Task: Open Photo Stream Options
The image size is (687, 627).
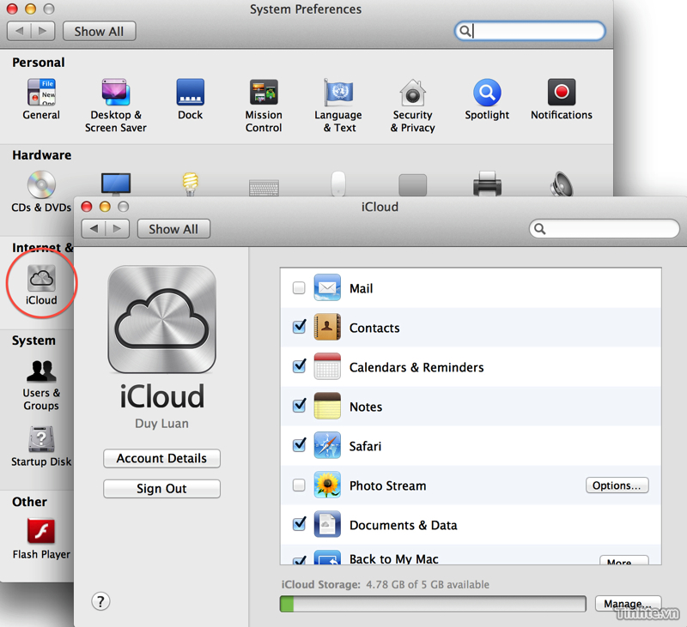Action: point(617,485)
